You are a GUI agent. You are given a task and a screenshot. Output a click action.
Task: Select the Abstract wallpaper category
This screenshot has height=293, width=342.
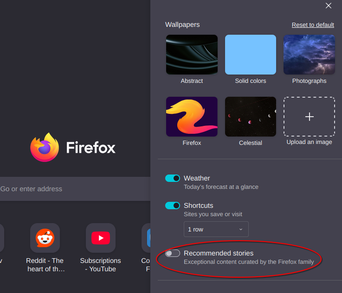point(192,55)
